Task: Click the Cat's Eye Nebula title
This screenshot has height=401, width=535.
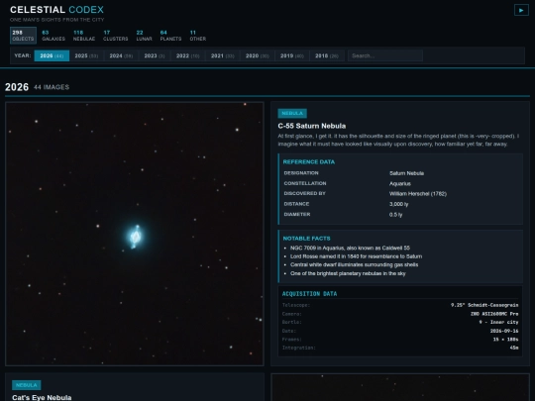Action: pyautogui.click(x=42, y=397)
